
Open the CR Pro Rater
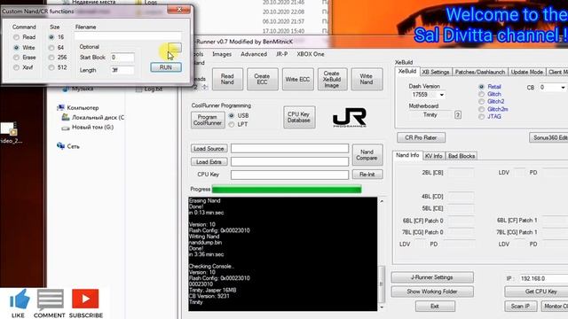pyautogui.click(x=421, y=137)
